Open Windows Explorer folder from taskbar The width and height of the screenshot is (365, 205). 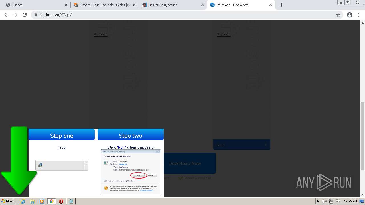[x=32, y=201]
